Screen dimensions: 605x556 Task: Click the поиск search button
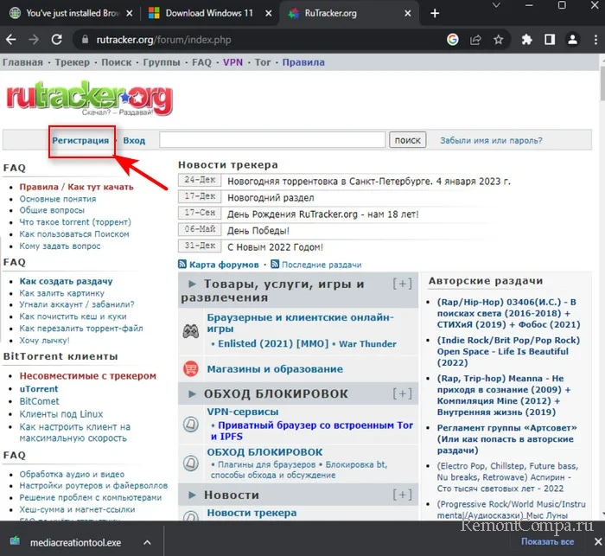407,140
